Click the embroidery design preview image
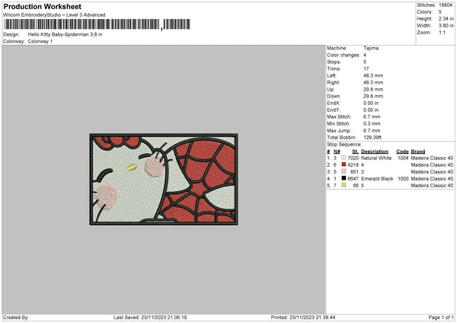 [164, 179]
